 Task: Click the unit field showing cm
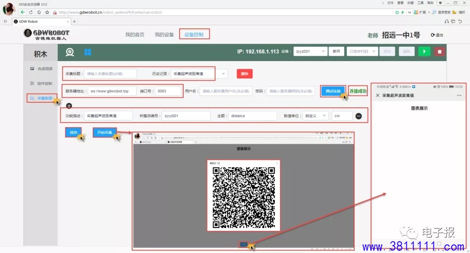click(x=342, y=116)
